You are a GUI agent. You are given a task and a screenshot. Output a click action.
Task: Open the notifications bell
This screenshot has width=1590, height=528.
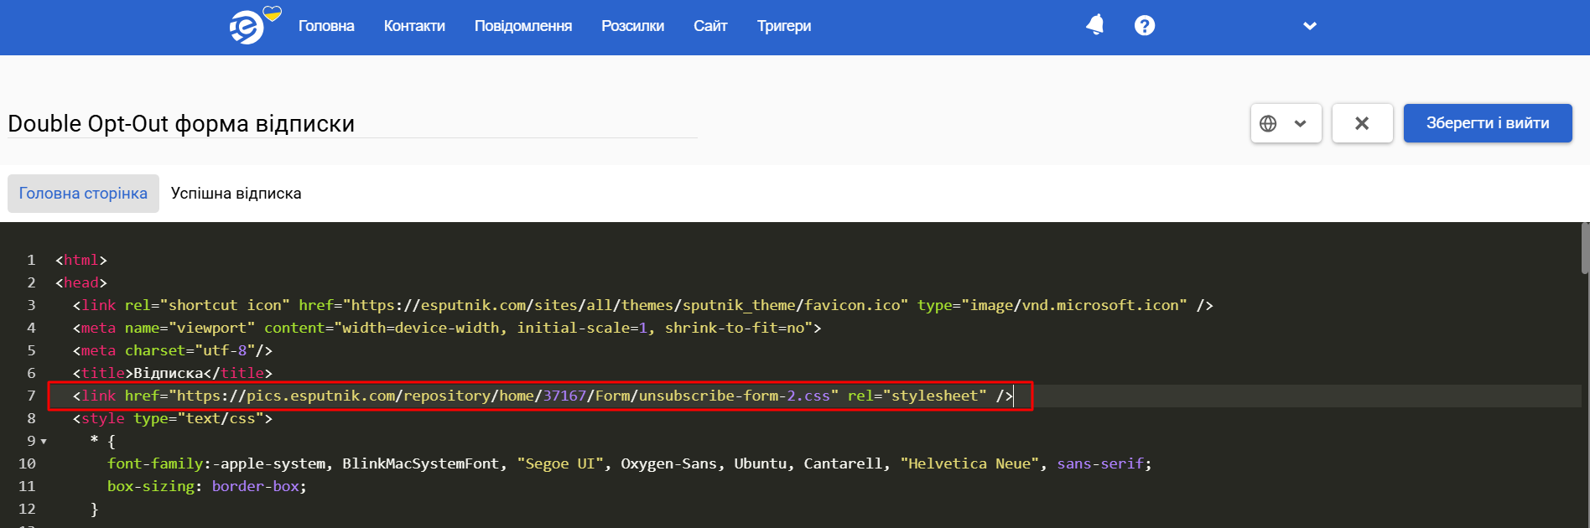(x=1094, y=25)
